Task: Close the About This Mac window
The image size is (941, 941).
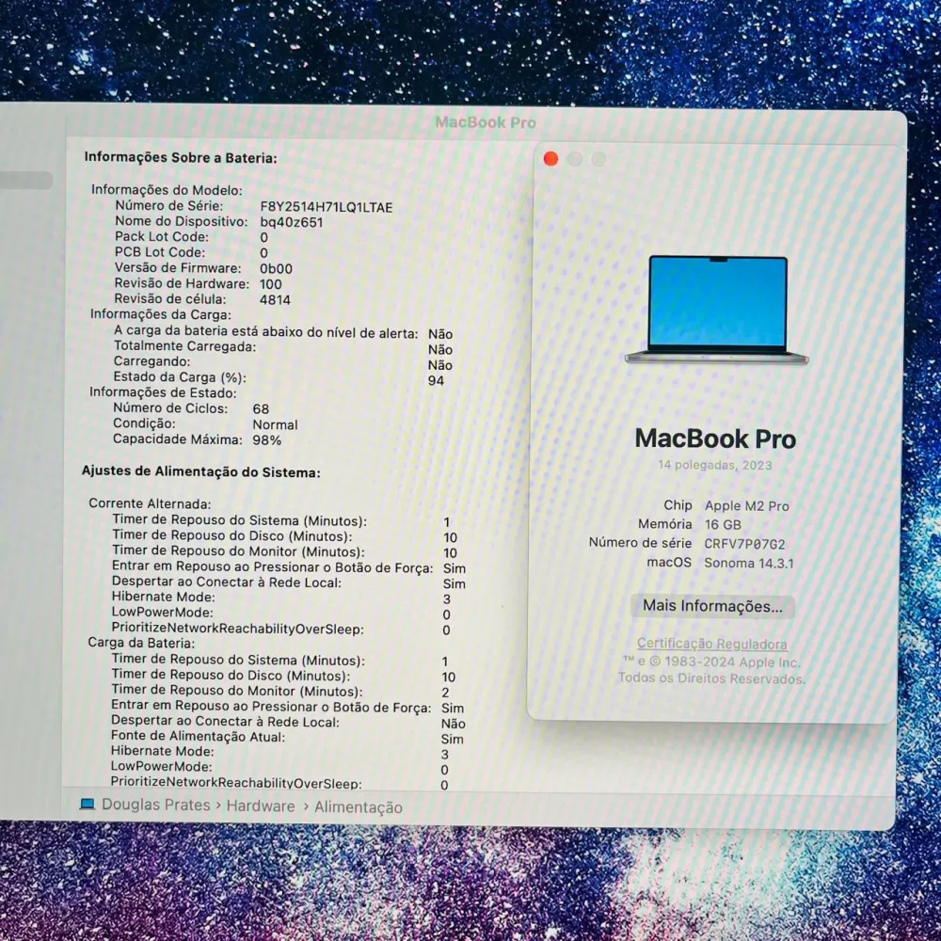Action: coord(550,159)
